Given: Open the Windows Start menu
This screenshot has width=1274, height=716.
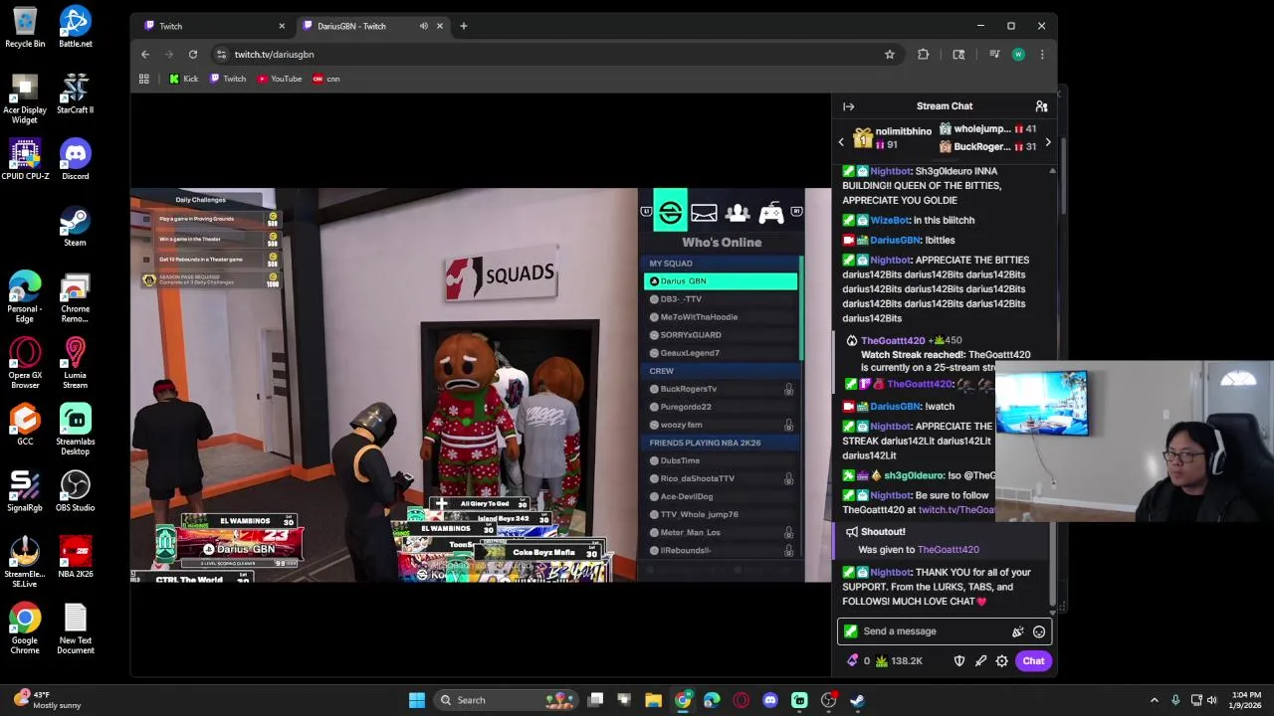Looking at the screenshot, I should (x=417, y=700).
